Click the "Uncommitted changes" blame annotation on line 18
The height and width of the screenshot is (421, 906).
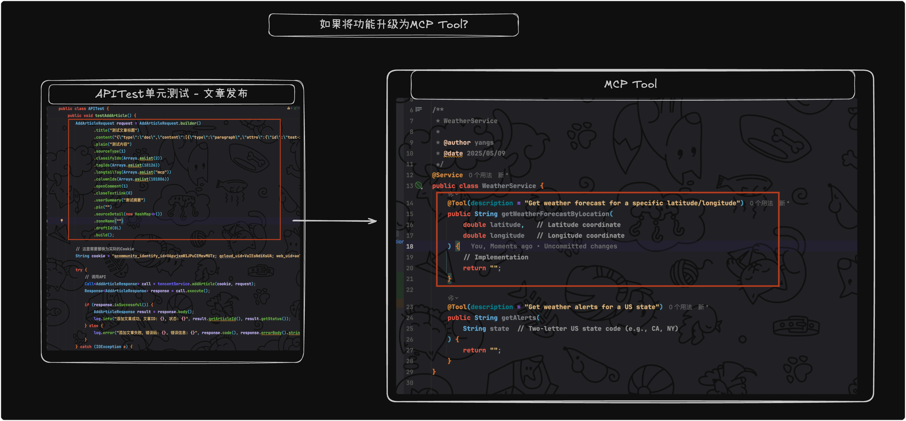coord(580,246)
